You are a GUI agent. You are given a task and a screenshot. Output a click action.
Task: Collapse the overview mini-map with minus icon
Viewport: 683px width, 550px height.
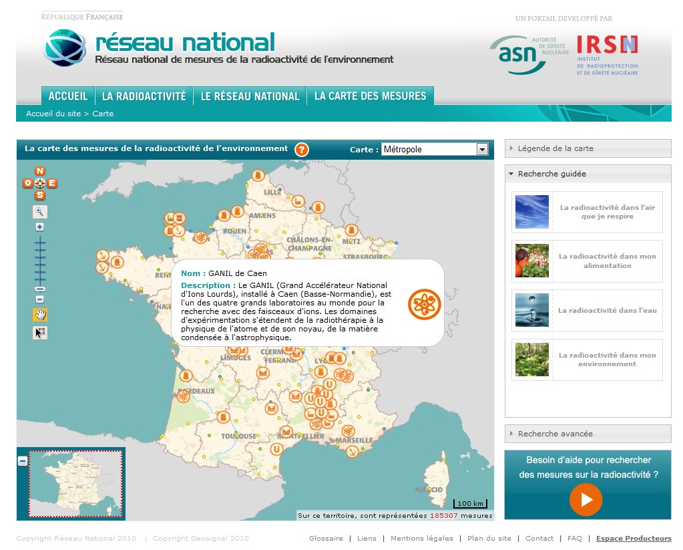coord(23,461)
